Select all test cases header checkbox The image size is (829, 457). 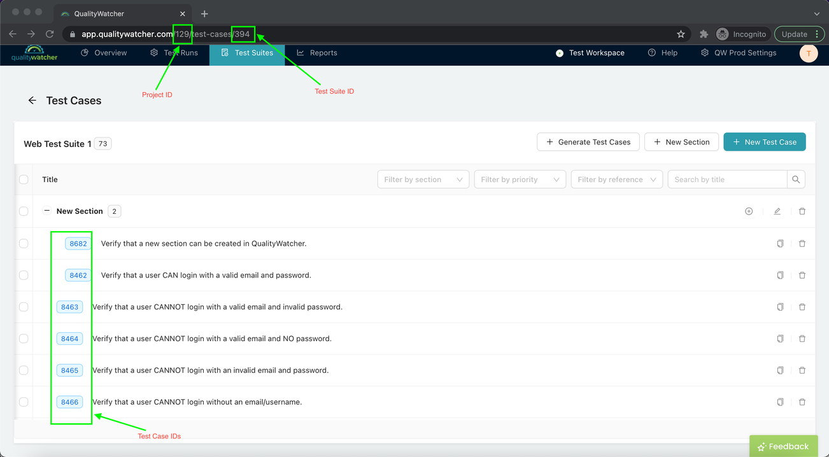24,179
